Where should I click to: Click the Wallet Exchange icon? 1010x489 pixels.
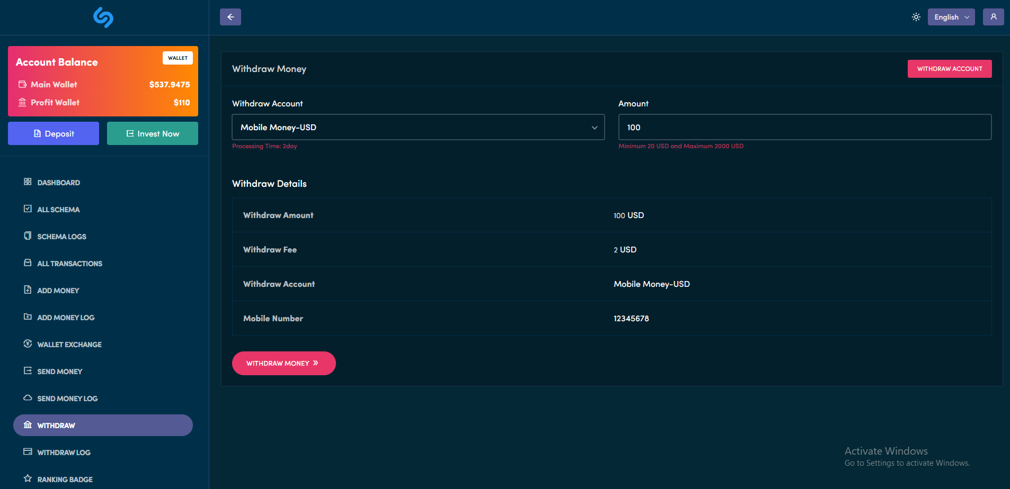pyautogui.click(x=28, y=343)
